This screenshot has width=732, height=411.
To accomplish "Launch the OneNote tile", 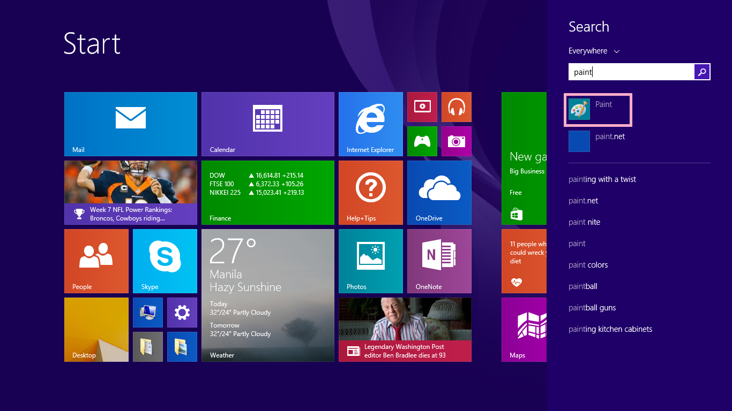I will 439,261.
